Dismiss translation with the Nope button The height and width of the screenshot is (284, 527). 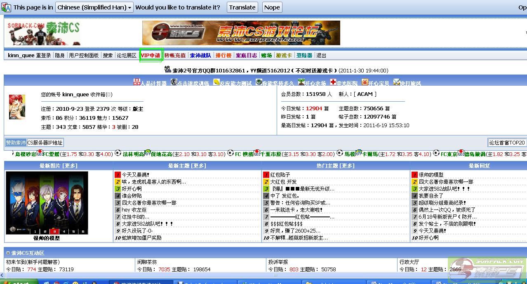click(x=272, y=7)
